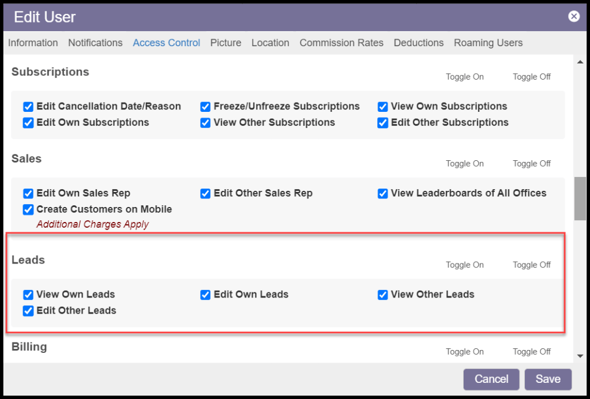Open the Notifications tab
Viewport: 590px width, 399px height.
pos(95,43)
